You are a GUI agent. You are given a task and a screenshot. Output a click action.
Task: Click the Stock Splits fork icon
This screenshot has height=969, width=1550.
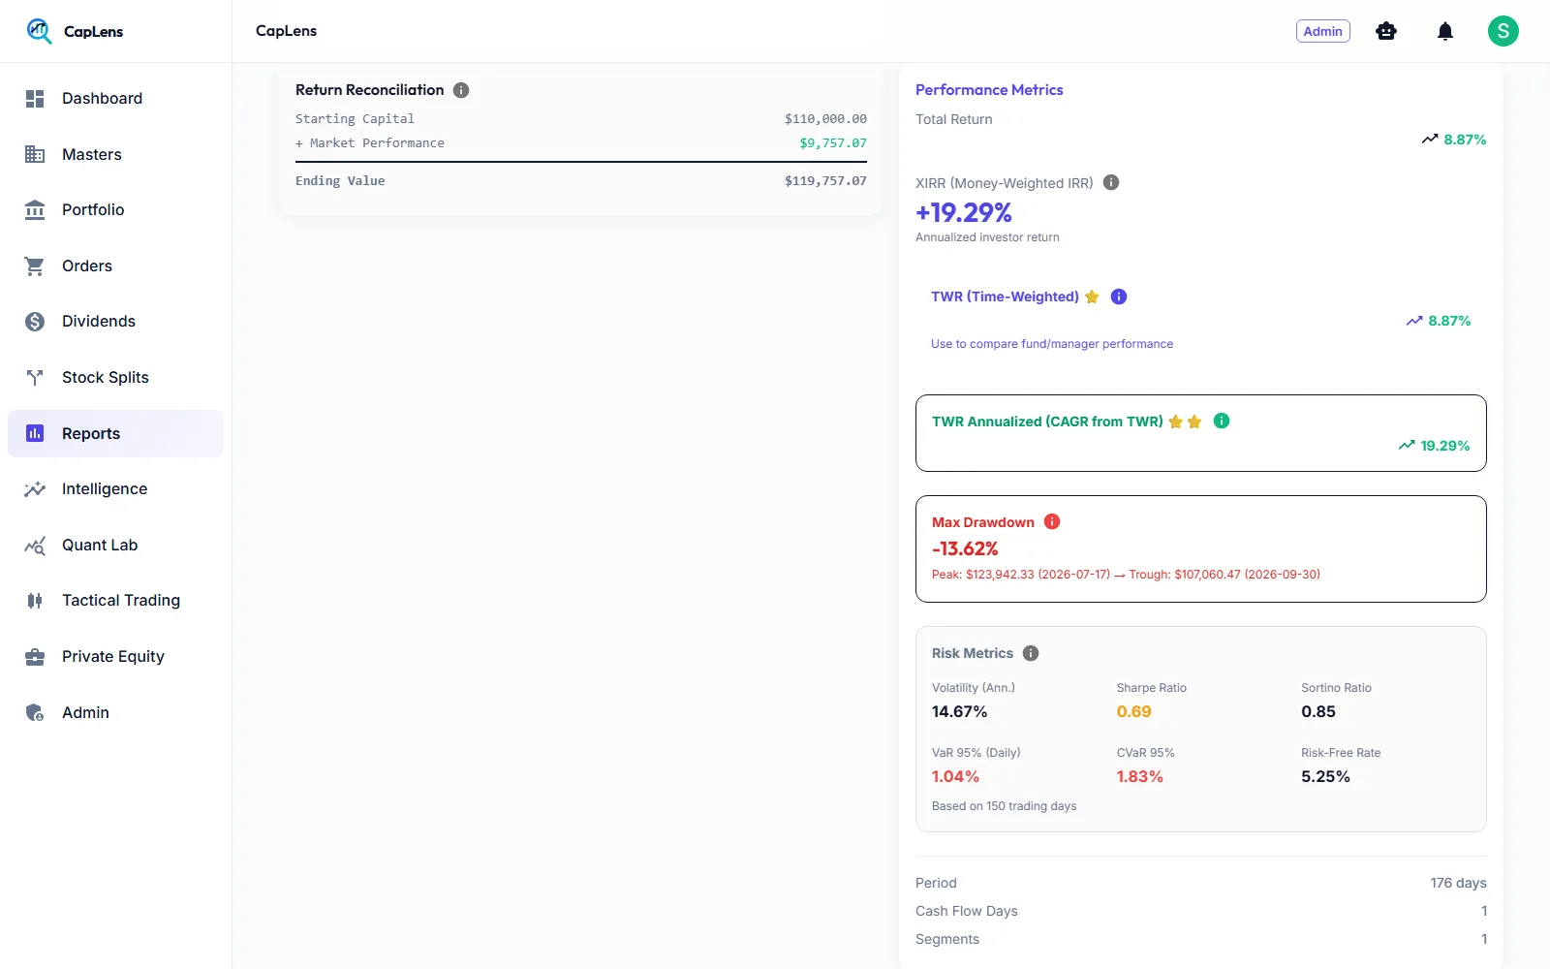[x=35, y=377]
